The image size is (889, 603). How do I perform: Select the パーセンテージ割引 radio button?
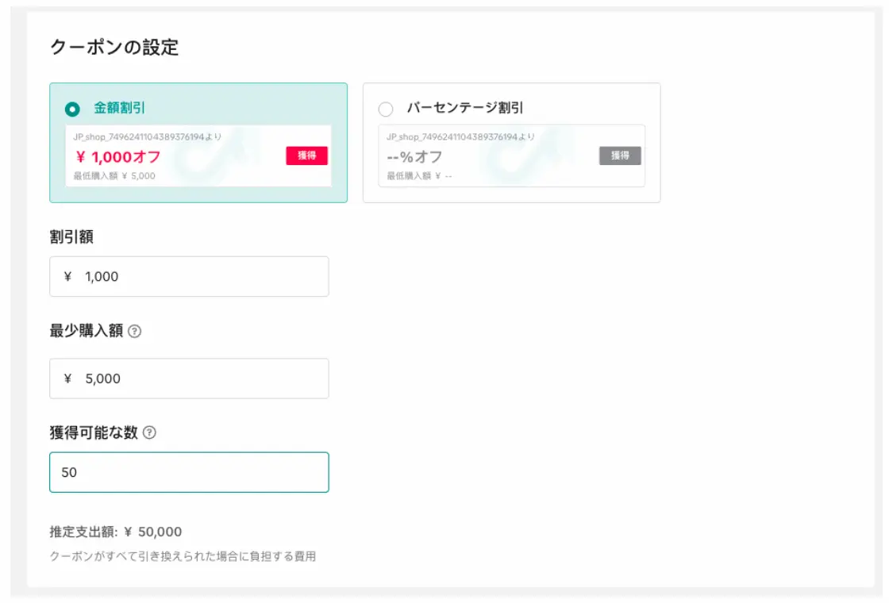tap(386, 109)
